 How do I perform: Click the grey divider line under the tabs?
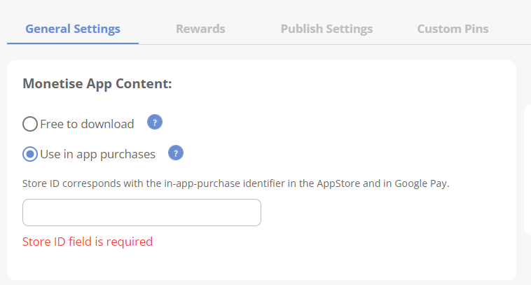(x=335, y=44)
